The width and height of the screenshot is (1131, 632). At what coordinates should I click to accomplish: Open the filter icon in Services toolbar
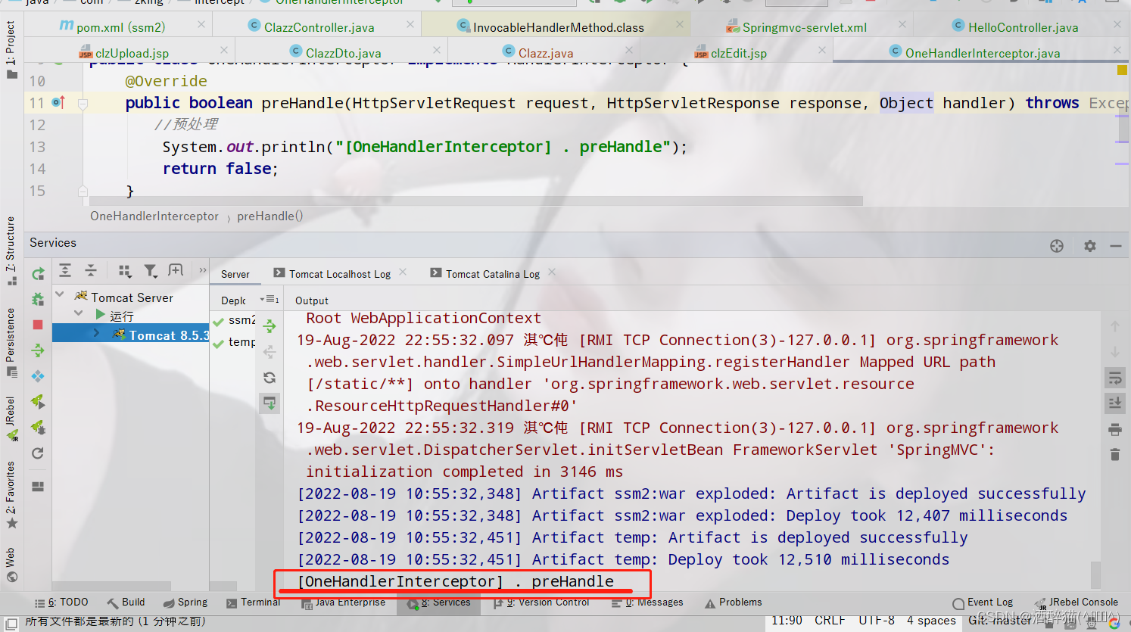pyautogui.click(x=151, y=269)
